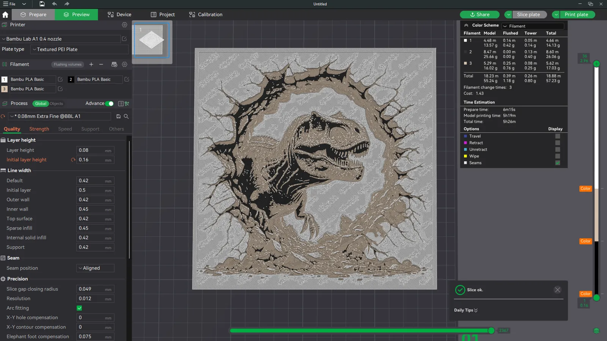Viewport: 607px width, 341px height.
Task: Hide Seams in the preview
Action: click(558, 163)
